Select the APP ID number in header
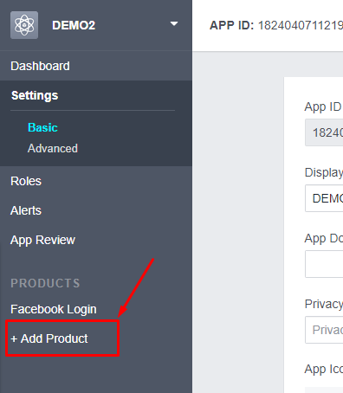Image resolution: width=343 pixels, height=393 pixels. 301,25
